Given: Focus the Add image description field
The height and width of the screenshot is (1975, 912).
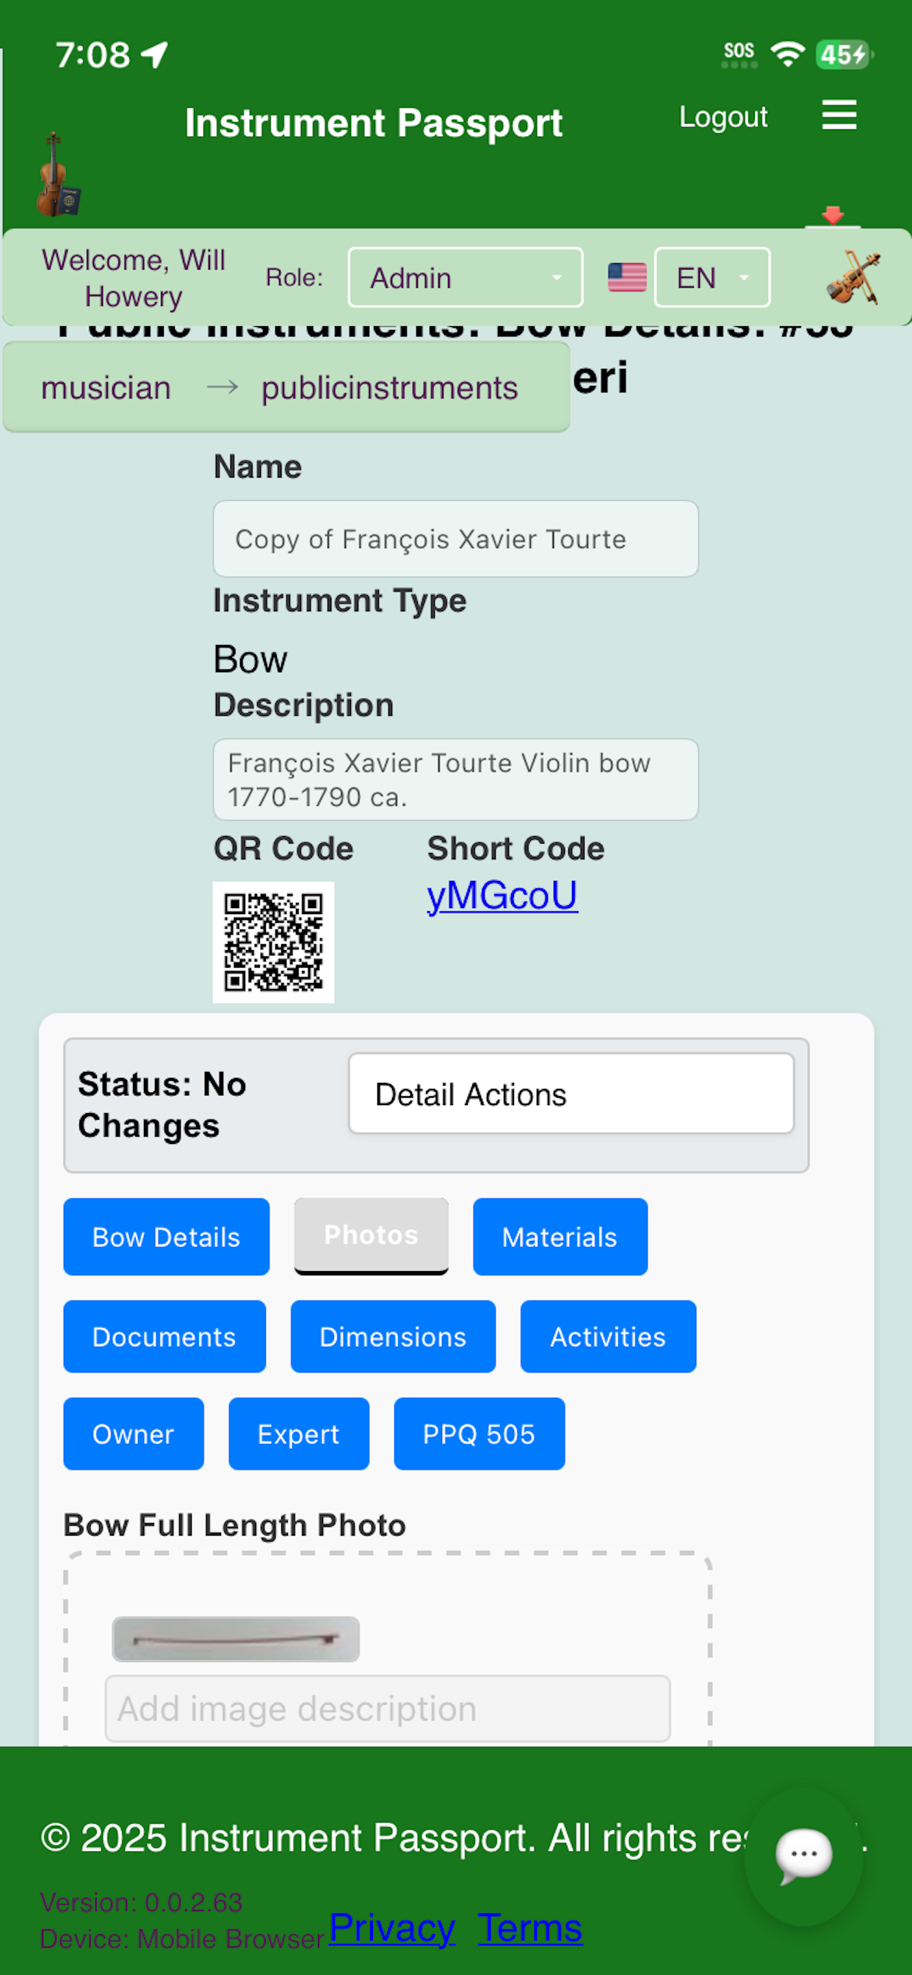Looking at the screenshot, I should click(388, 1709).
